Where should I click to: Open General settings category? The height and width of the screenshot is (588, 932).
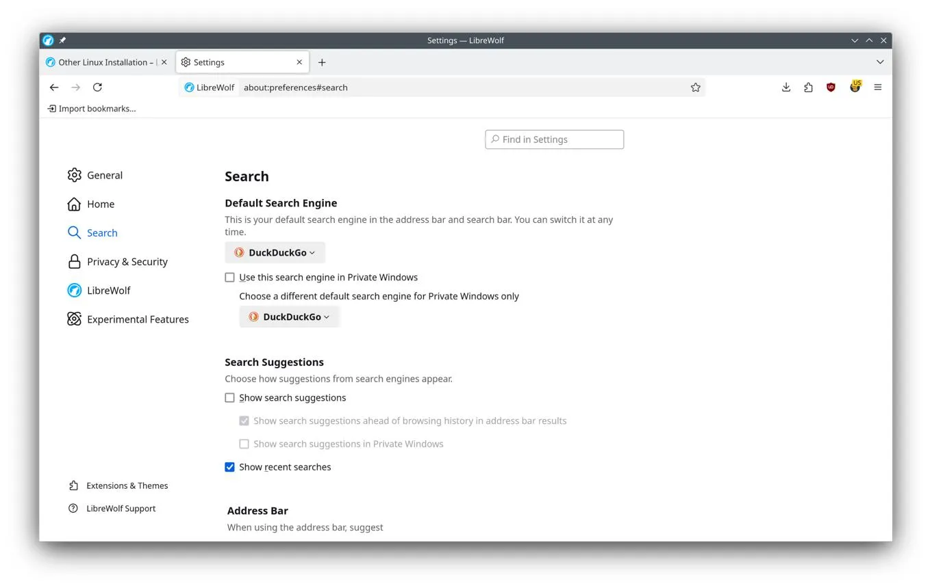click(x=95, y=175)
